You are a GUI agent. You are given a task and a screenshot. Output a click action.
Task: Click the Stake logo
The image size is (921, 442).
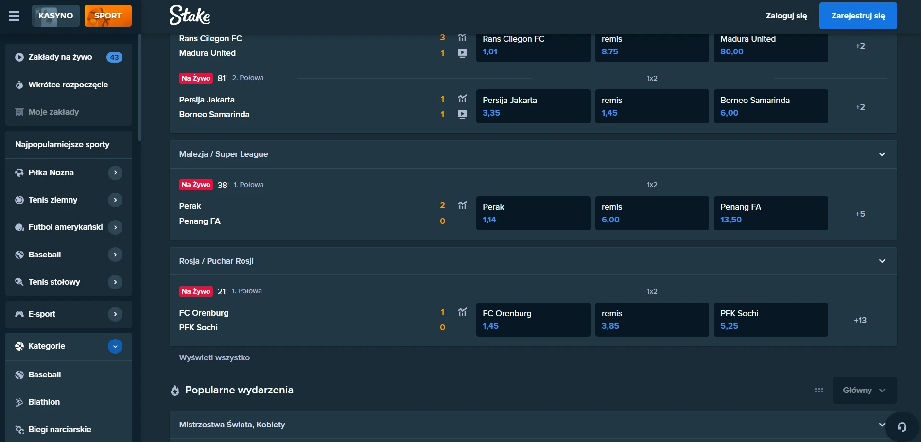tap(190, 15)
